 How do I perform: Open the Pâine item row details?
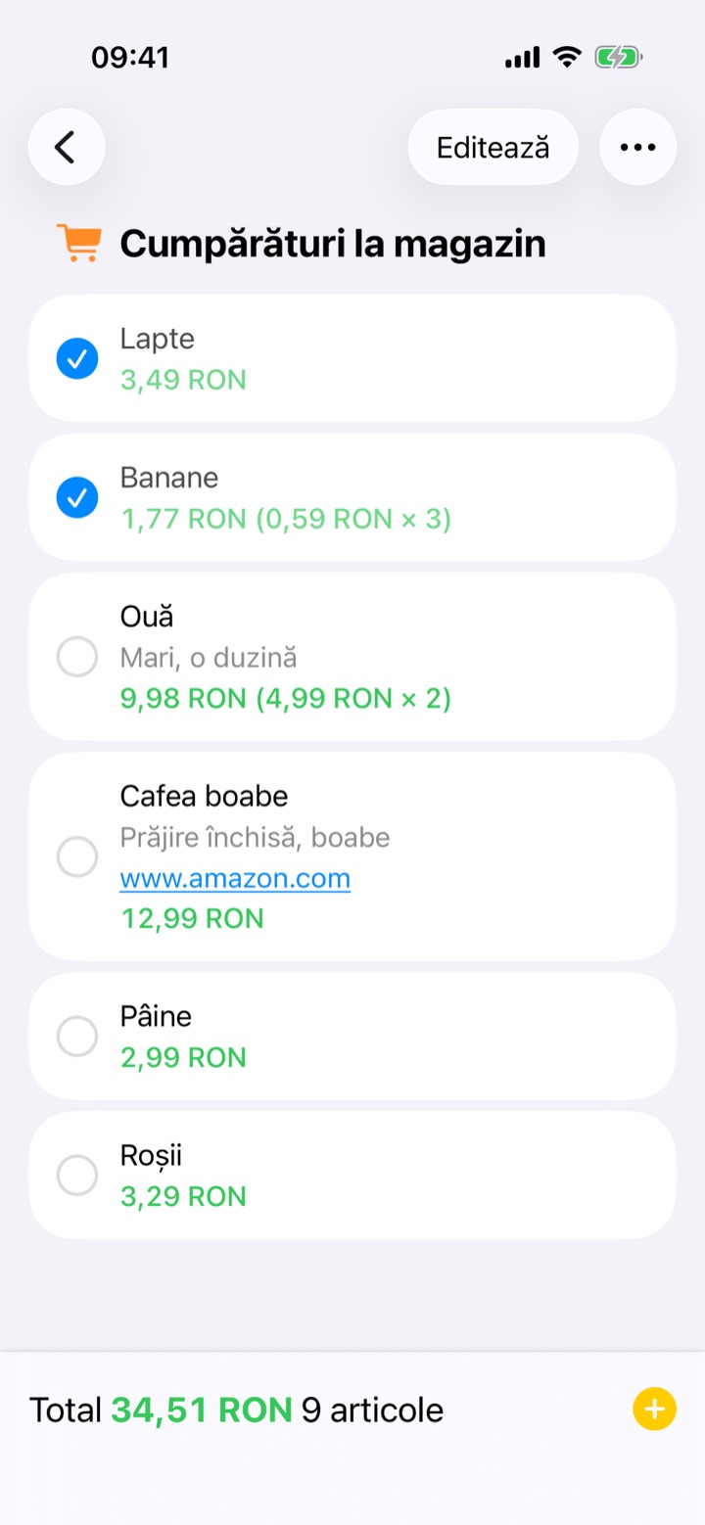pos(352,1036)
